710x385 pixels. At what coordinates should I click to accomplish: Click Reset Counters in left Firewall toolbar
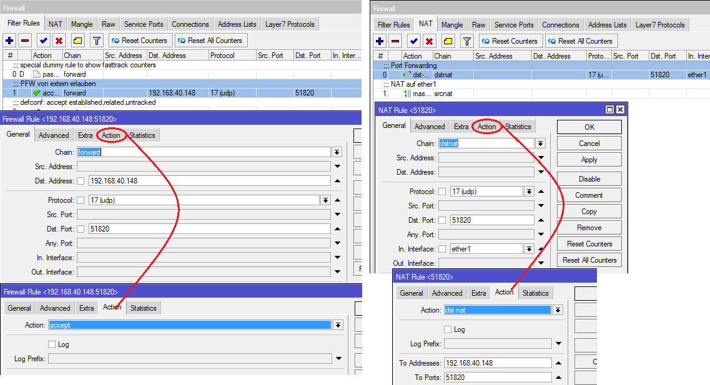click(x=140, y=41)
